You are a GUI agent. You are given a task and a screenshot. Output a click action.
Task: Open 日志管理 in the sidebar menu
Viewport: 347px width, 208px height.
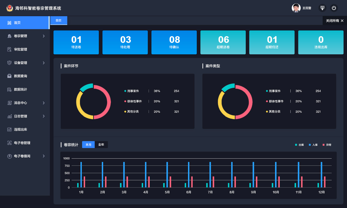[x=21, y=116]
